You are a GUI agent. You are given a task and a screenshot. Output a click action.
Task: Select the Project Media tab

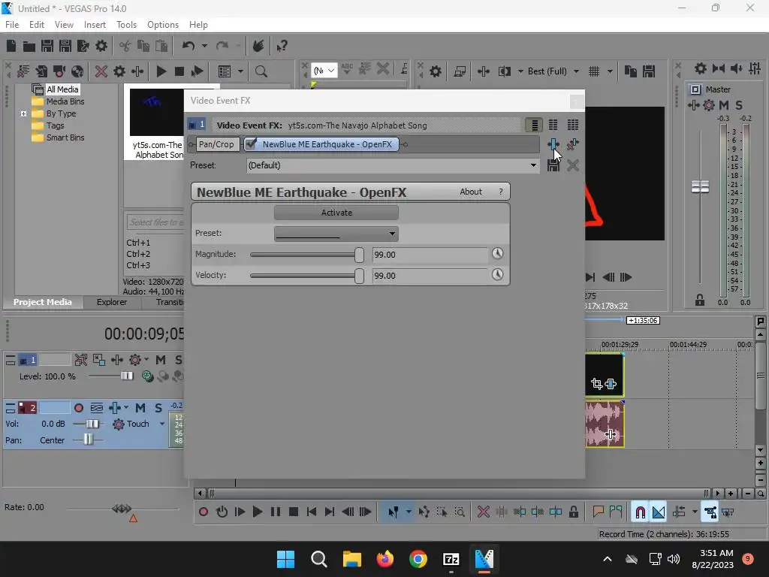point(43,302)
